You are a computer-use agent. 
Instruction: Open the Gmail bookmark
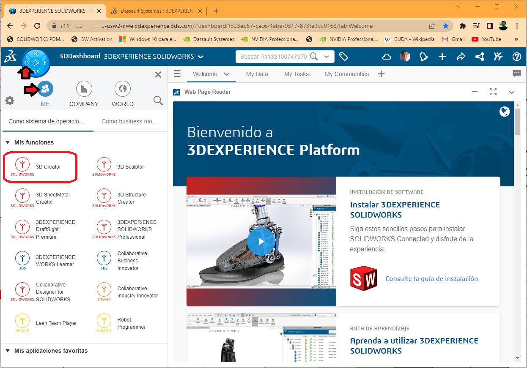453,39
